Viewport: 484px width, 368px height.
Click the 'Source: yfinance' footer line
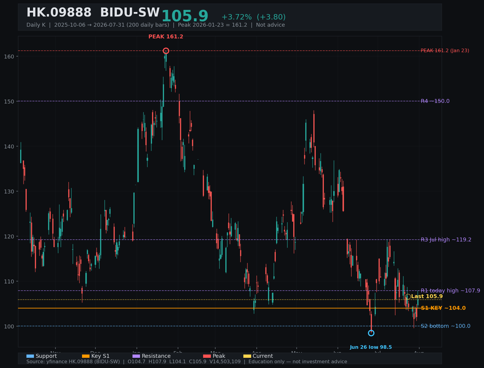187,362
